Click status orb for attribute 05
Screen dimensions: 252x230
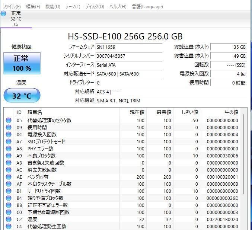(x=9, y=120)
